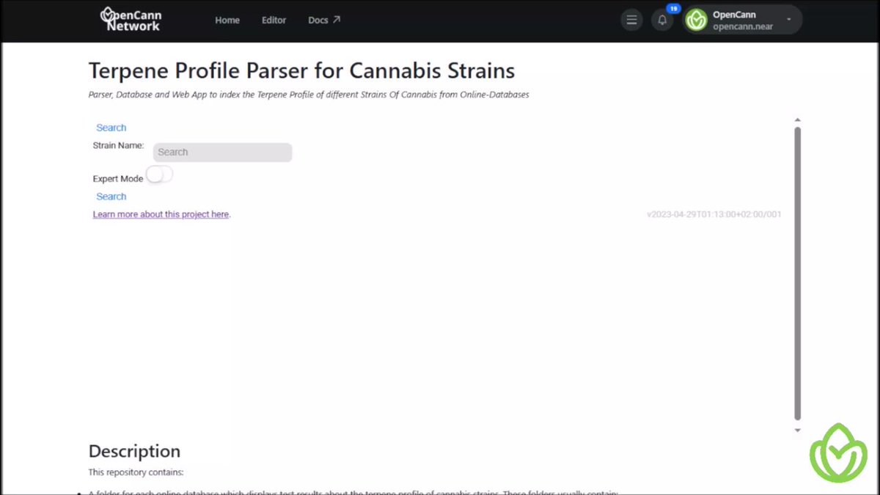The height and width of the screenshot is (495, 880).
Task: Click the OpenCann profile avatar
Action: [696, 20]
